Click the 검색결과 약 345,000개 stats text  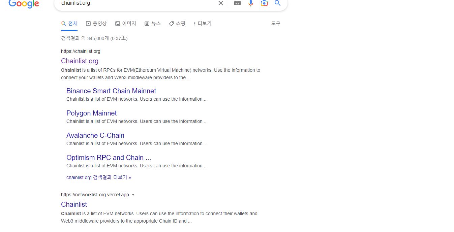[94, 38]
